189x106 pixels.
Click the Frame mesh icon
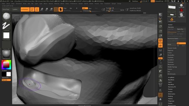tap(160, 67)
